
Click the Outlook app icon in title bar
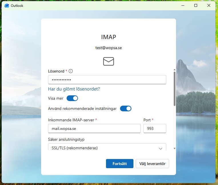[x=7, y=5]
